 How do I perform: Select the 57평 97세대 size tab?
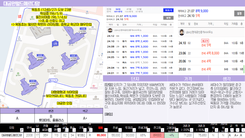(139, 10)
